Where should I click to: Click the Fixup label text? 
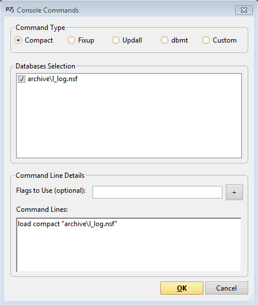(x=86, y=40)
